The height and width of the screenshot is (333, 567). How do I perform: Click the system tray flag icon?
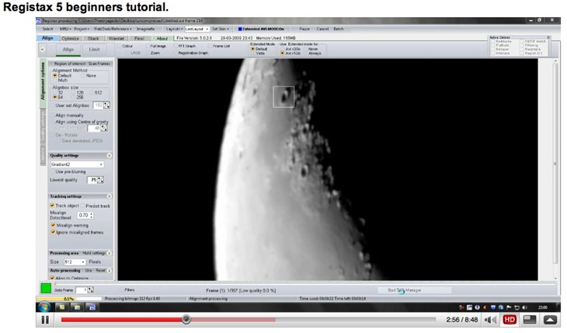click(509, 307)
